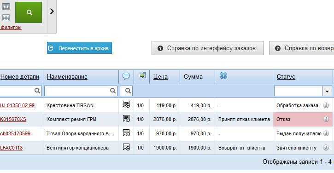Viewport: 334px width, 173px height.
Task: Click the green search button
Action: tap(29, 12)
